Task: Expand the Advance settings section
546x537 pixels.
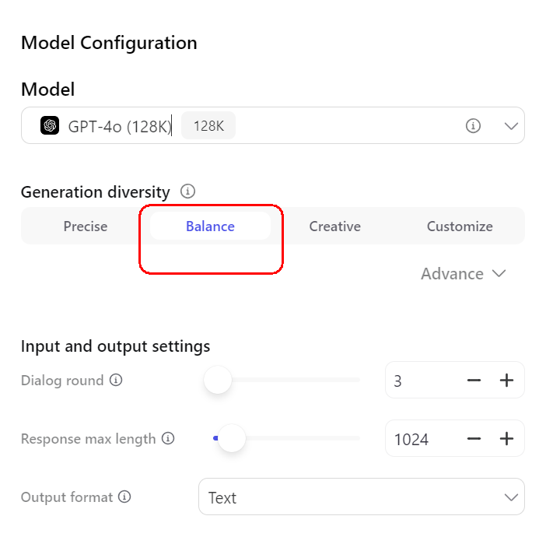Action: (x=463, y=274)
